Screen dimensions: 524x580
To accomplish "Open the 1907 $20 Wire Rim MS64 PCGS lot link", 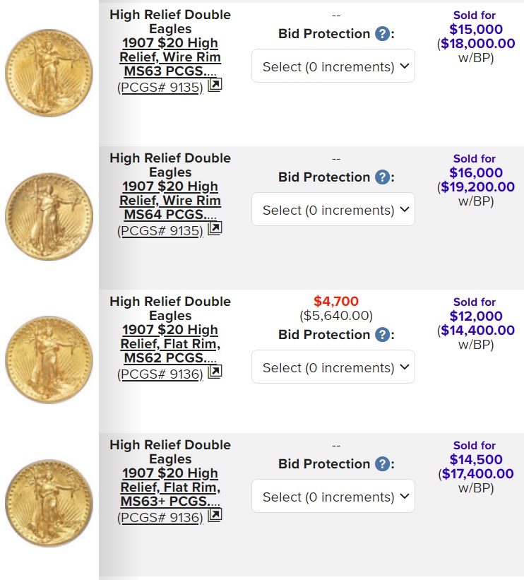I will click(x=170, y=200).
